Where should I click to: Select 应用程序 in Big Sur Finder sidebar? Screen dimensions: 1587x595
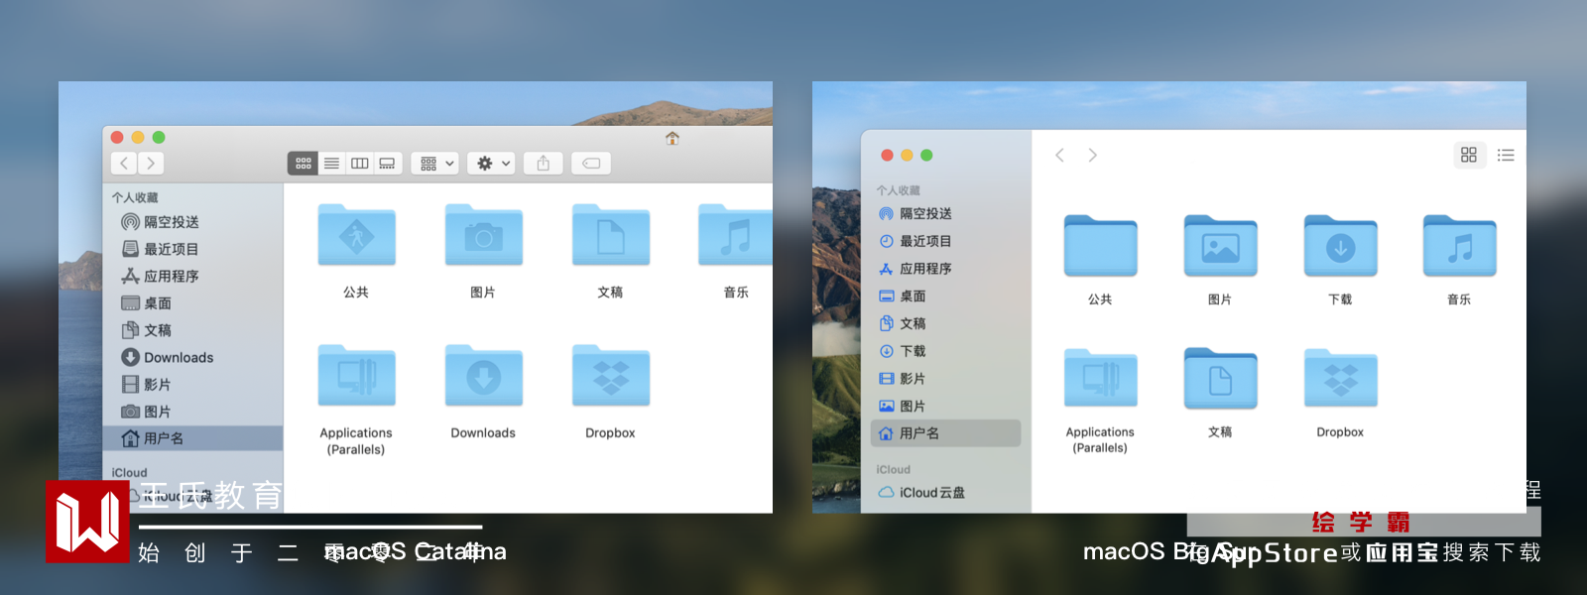[916, 269]
